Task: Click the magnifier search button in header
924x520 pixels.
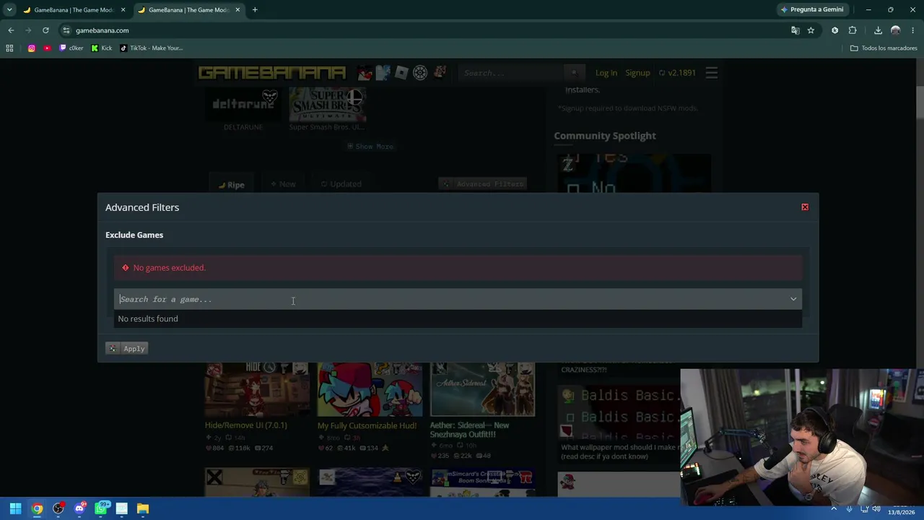Action: point(575,73)
